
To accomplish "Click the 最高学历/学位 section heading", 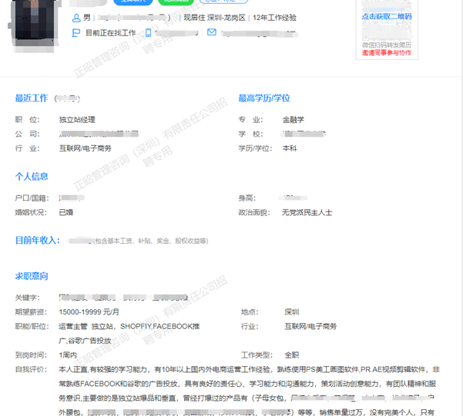I will (x=264, y=98).
